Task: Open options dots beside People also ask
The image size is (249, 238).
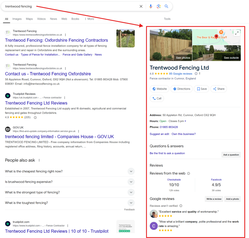Action: [39, 160]
